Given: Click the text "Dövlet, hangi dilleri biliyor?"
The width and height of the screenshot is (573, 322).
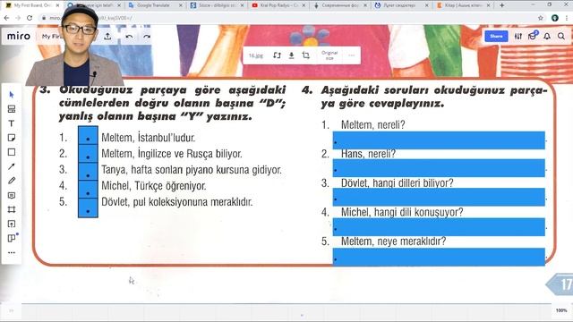Looking at the screenshot, I should coord(398,182).
